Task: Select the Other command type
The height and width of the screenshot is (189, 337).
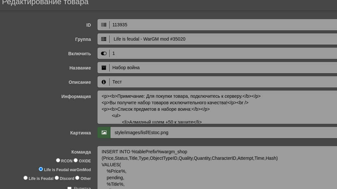Action: [x=77, y=178]
